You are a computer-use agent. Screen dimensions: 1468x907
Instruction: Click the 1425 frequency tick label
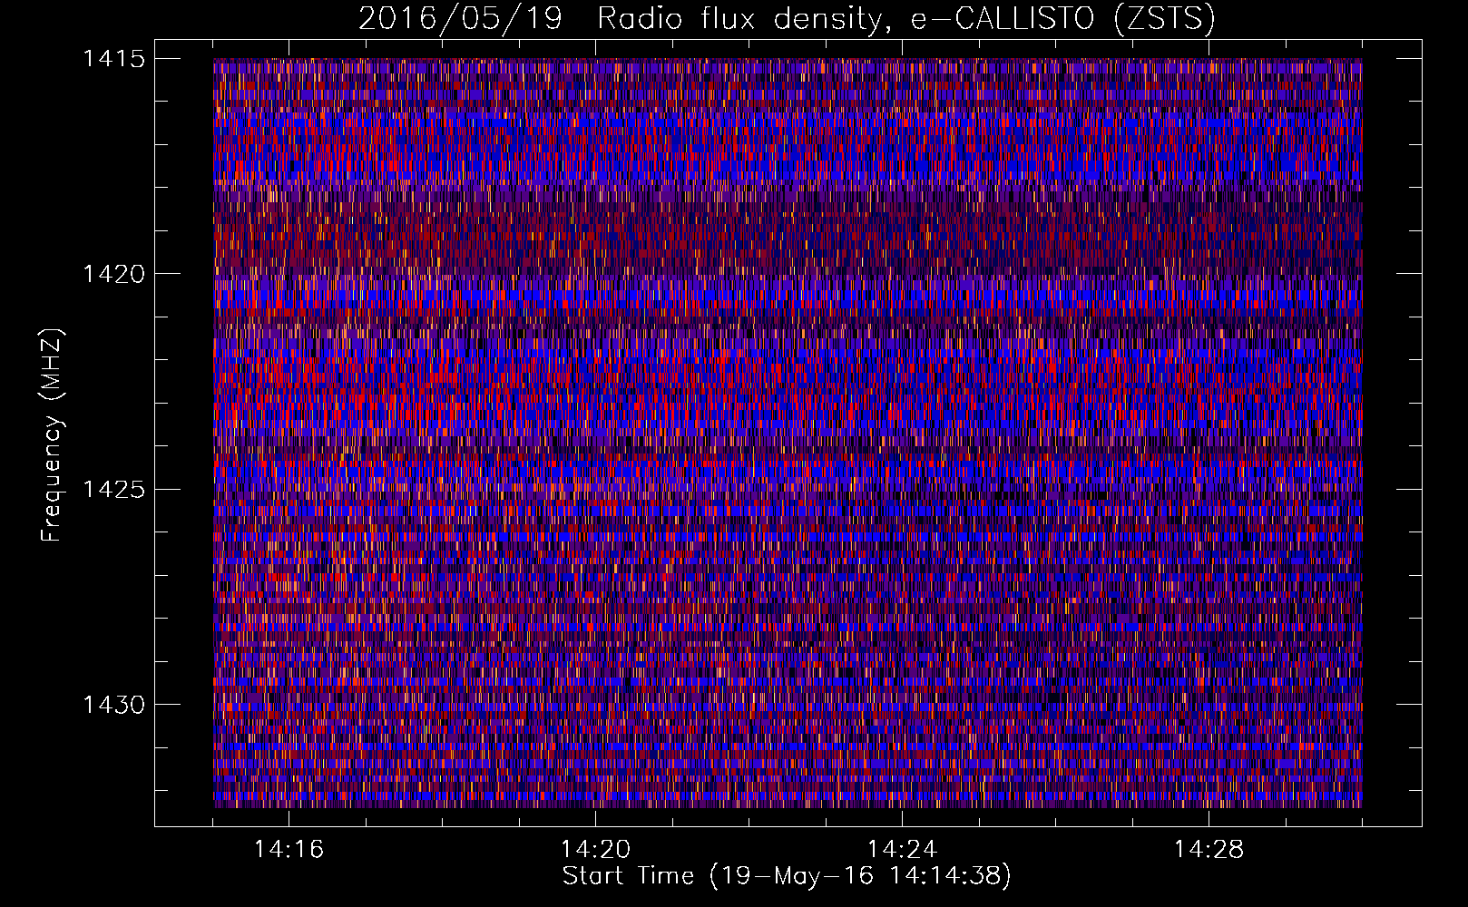pos(113,490)
